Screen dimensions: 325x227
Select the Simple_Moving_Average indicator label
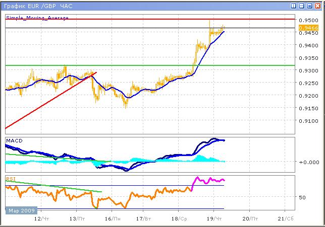pyautogui.click(x=37, y=18)
